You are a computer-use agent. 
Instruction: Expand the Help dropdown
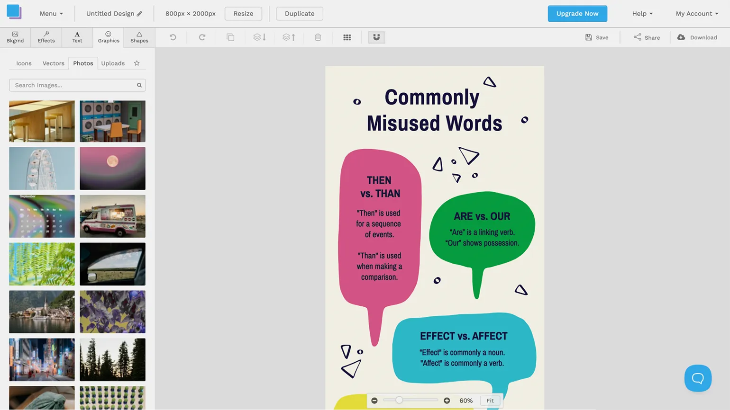click(x=642, y=14)
